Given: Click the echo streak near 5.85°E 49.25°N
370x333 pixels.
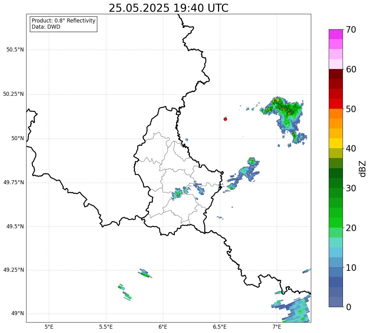Looking at the screenshot, I should point(145,273).
